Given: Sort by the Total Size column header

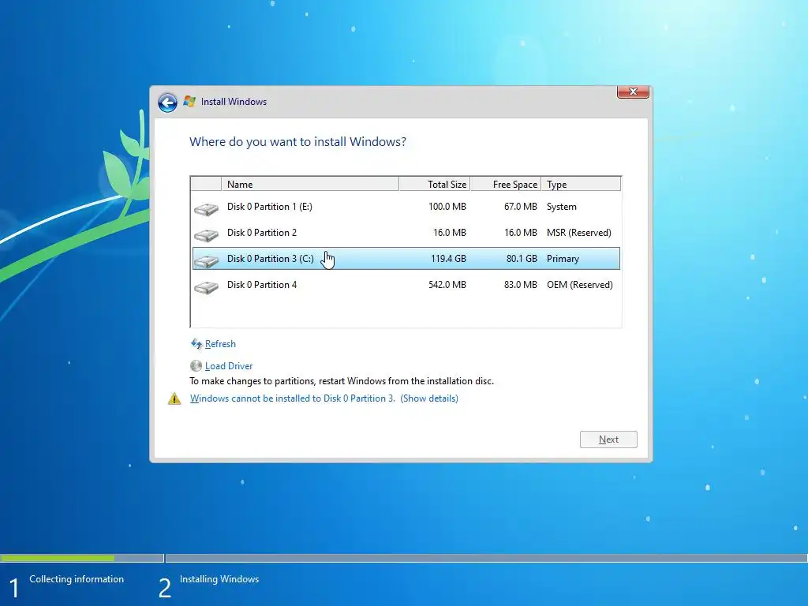Looking at the screenshot, I should 435,184.
